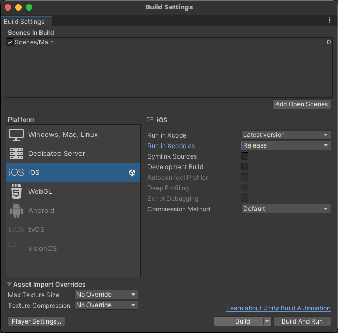Open the Compression Method dropdown
338x333 pixels.
point(286,209)
